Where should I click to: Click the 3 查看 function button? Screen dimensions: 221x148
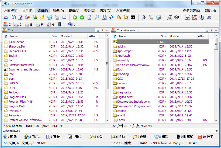(53, 137)
